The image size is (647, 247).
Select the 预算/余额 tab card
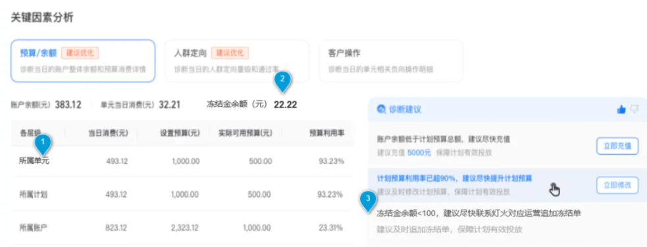point(83,61)
